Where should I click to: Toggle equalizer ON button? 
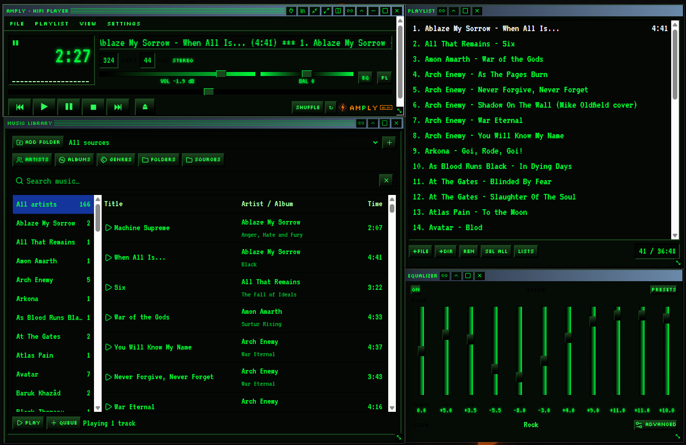pyautogui.click(x=416, y=290)
